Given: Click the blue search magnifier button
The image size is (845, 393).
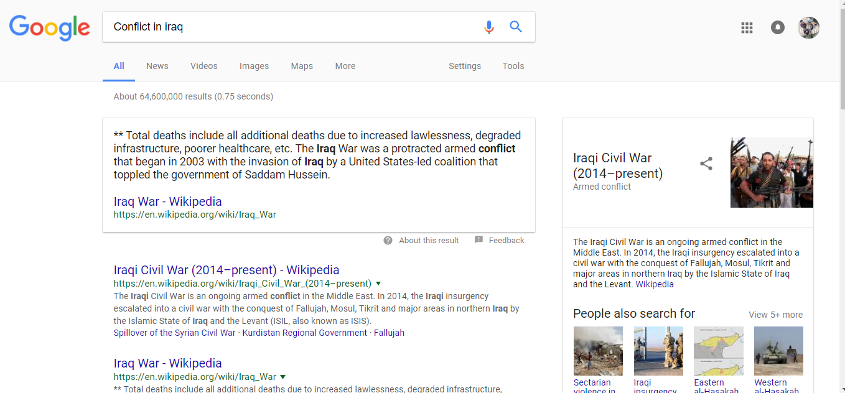Looking at the screenshot, I should (516, 27).
